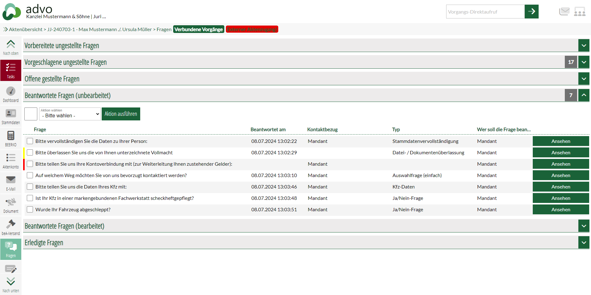
Task: Expand the 'Vorbereitete ungestellte Fragen' section
Action: [584, 46]
